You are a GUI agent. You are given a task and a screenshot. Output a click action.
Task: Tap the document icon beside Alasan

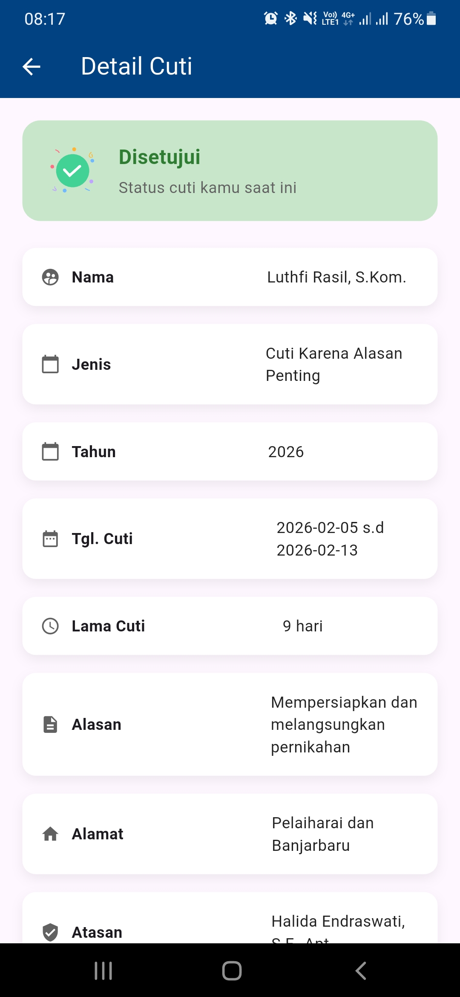coord(50,724)
